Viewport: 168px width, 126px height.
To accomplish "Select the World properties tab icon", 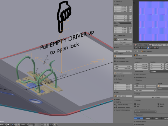I will click(146, 48).
